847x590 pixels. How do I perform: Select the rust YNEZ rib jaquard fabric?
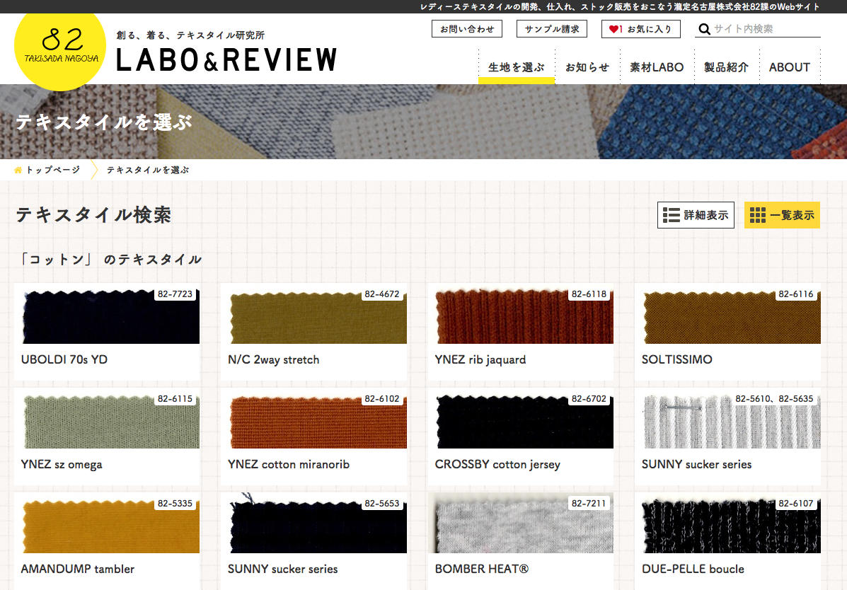point(521,316)
